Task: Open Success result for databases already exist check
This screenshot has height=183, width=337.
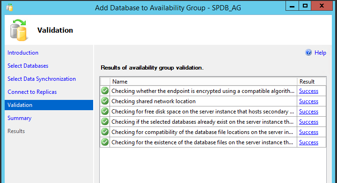Action: click(x=308, y=122)
